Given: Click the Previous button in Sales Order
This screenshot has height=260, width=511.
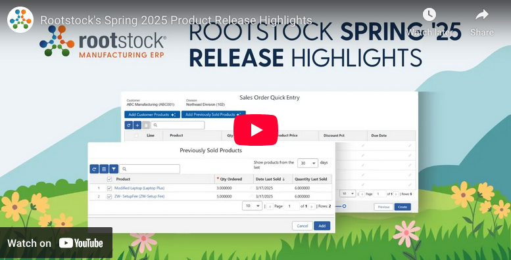Looking at the screenshot, I should pos(383,207).
